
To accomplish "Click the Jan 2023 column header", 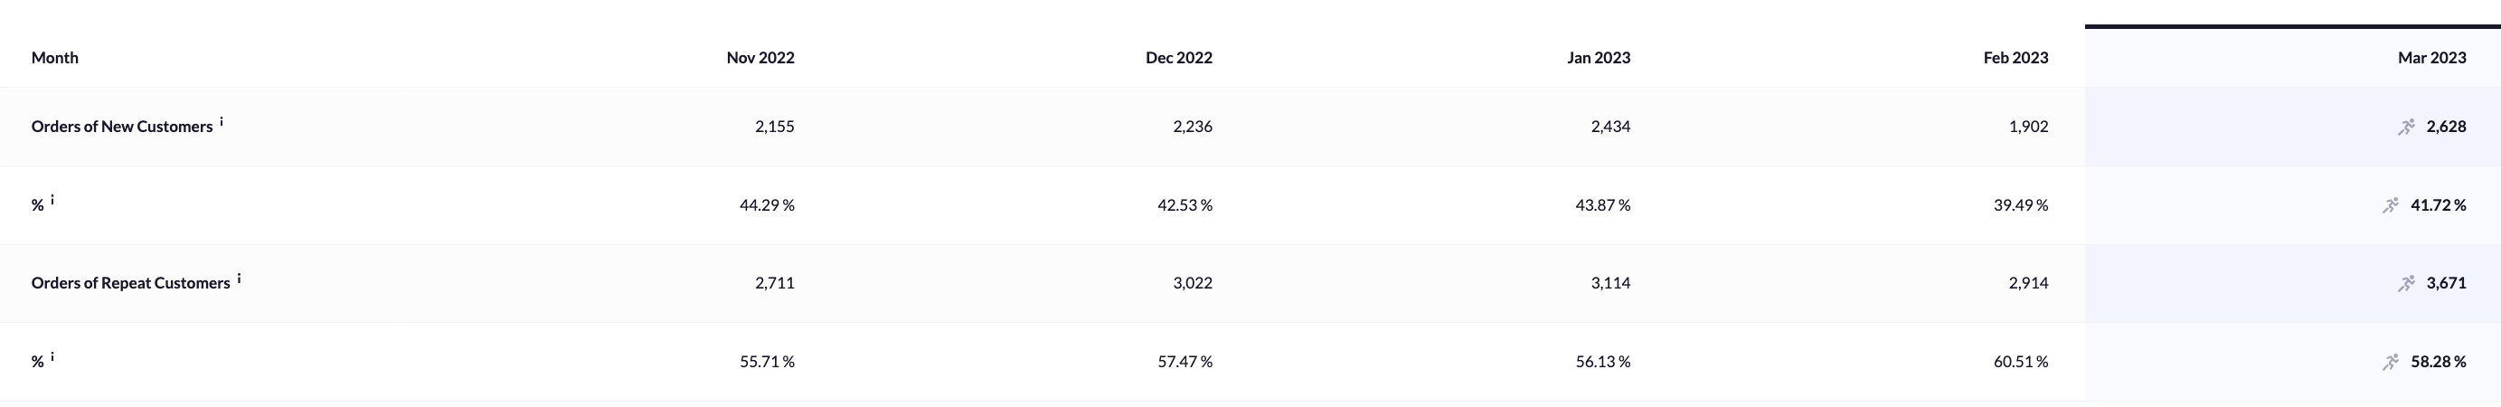I will click(1598, 57).
